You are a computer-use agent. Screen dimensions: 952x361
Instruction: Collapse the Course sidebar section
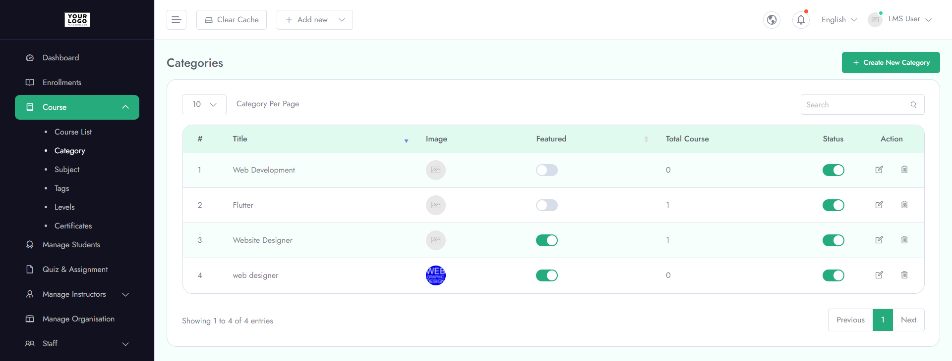(x=77, y=107)
